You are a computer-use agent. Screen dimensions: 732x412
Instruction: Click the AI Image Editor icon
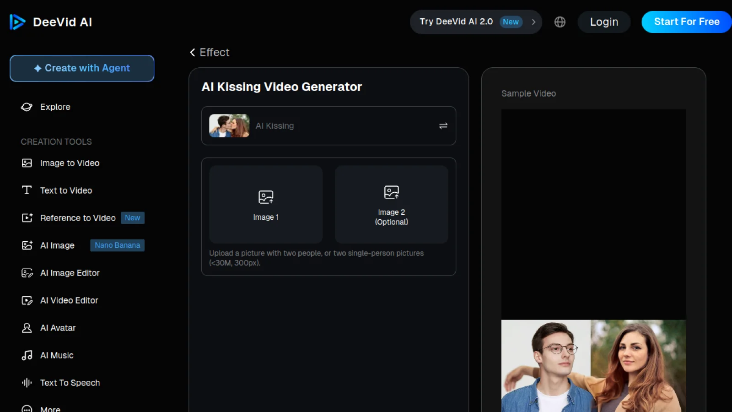tap(27, 273)
